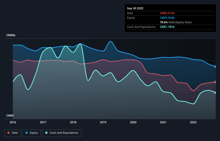The image size is (220, 141).
Task: Click the 2019 x-axis label
Action: click(103, 122)
